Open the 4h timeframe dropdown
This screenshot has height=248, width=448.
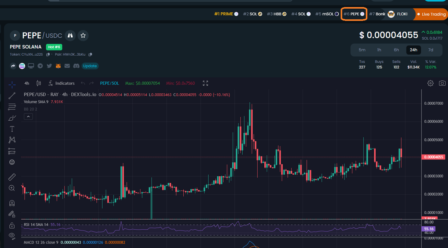pos(27,83)
